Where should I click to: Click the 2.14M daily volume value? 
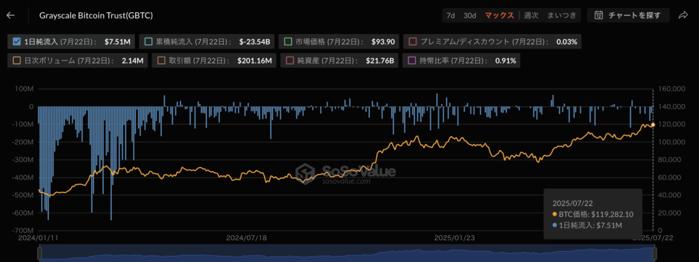(x=132, y=61)
